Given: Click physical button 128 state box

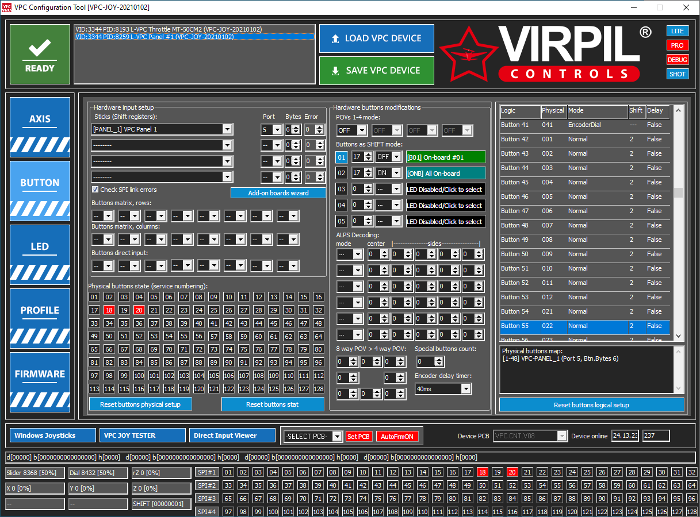Looking at the screenshot, I should [x=319, y=389].
